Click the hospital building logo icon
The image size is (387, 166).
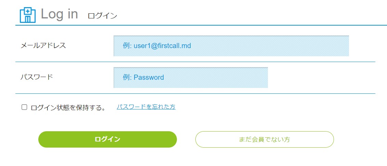tap(28, 15)
